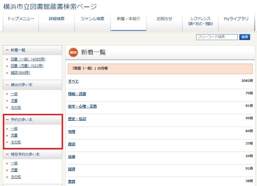Click 児童 under 予約の多い本

14,135
